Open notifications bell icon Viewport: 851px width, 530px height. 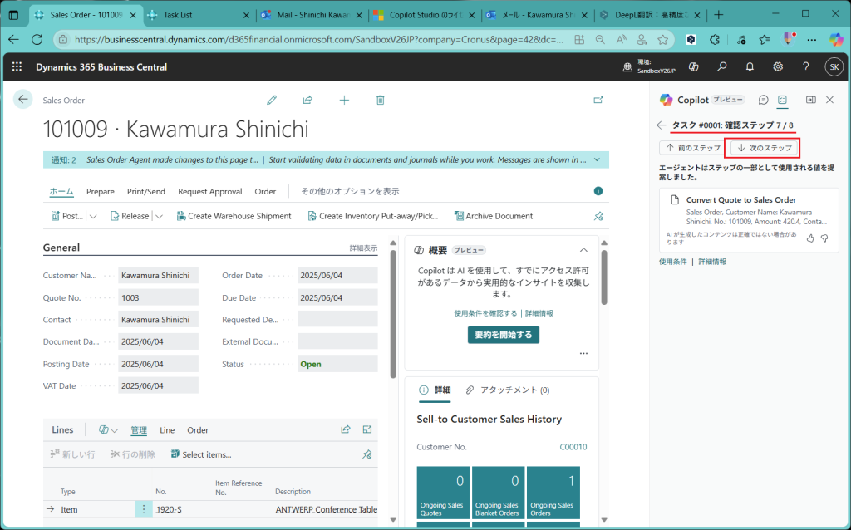point(750,66)
